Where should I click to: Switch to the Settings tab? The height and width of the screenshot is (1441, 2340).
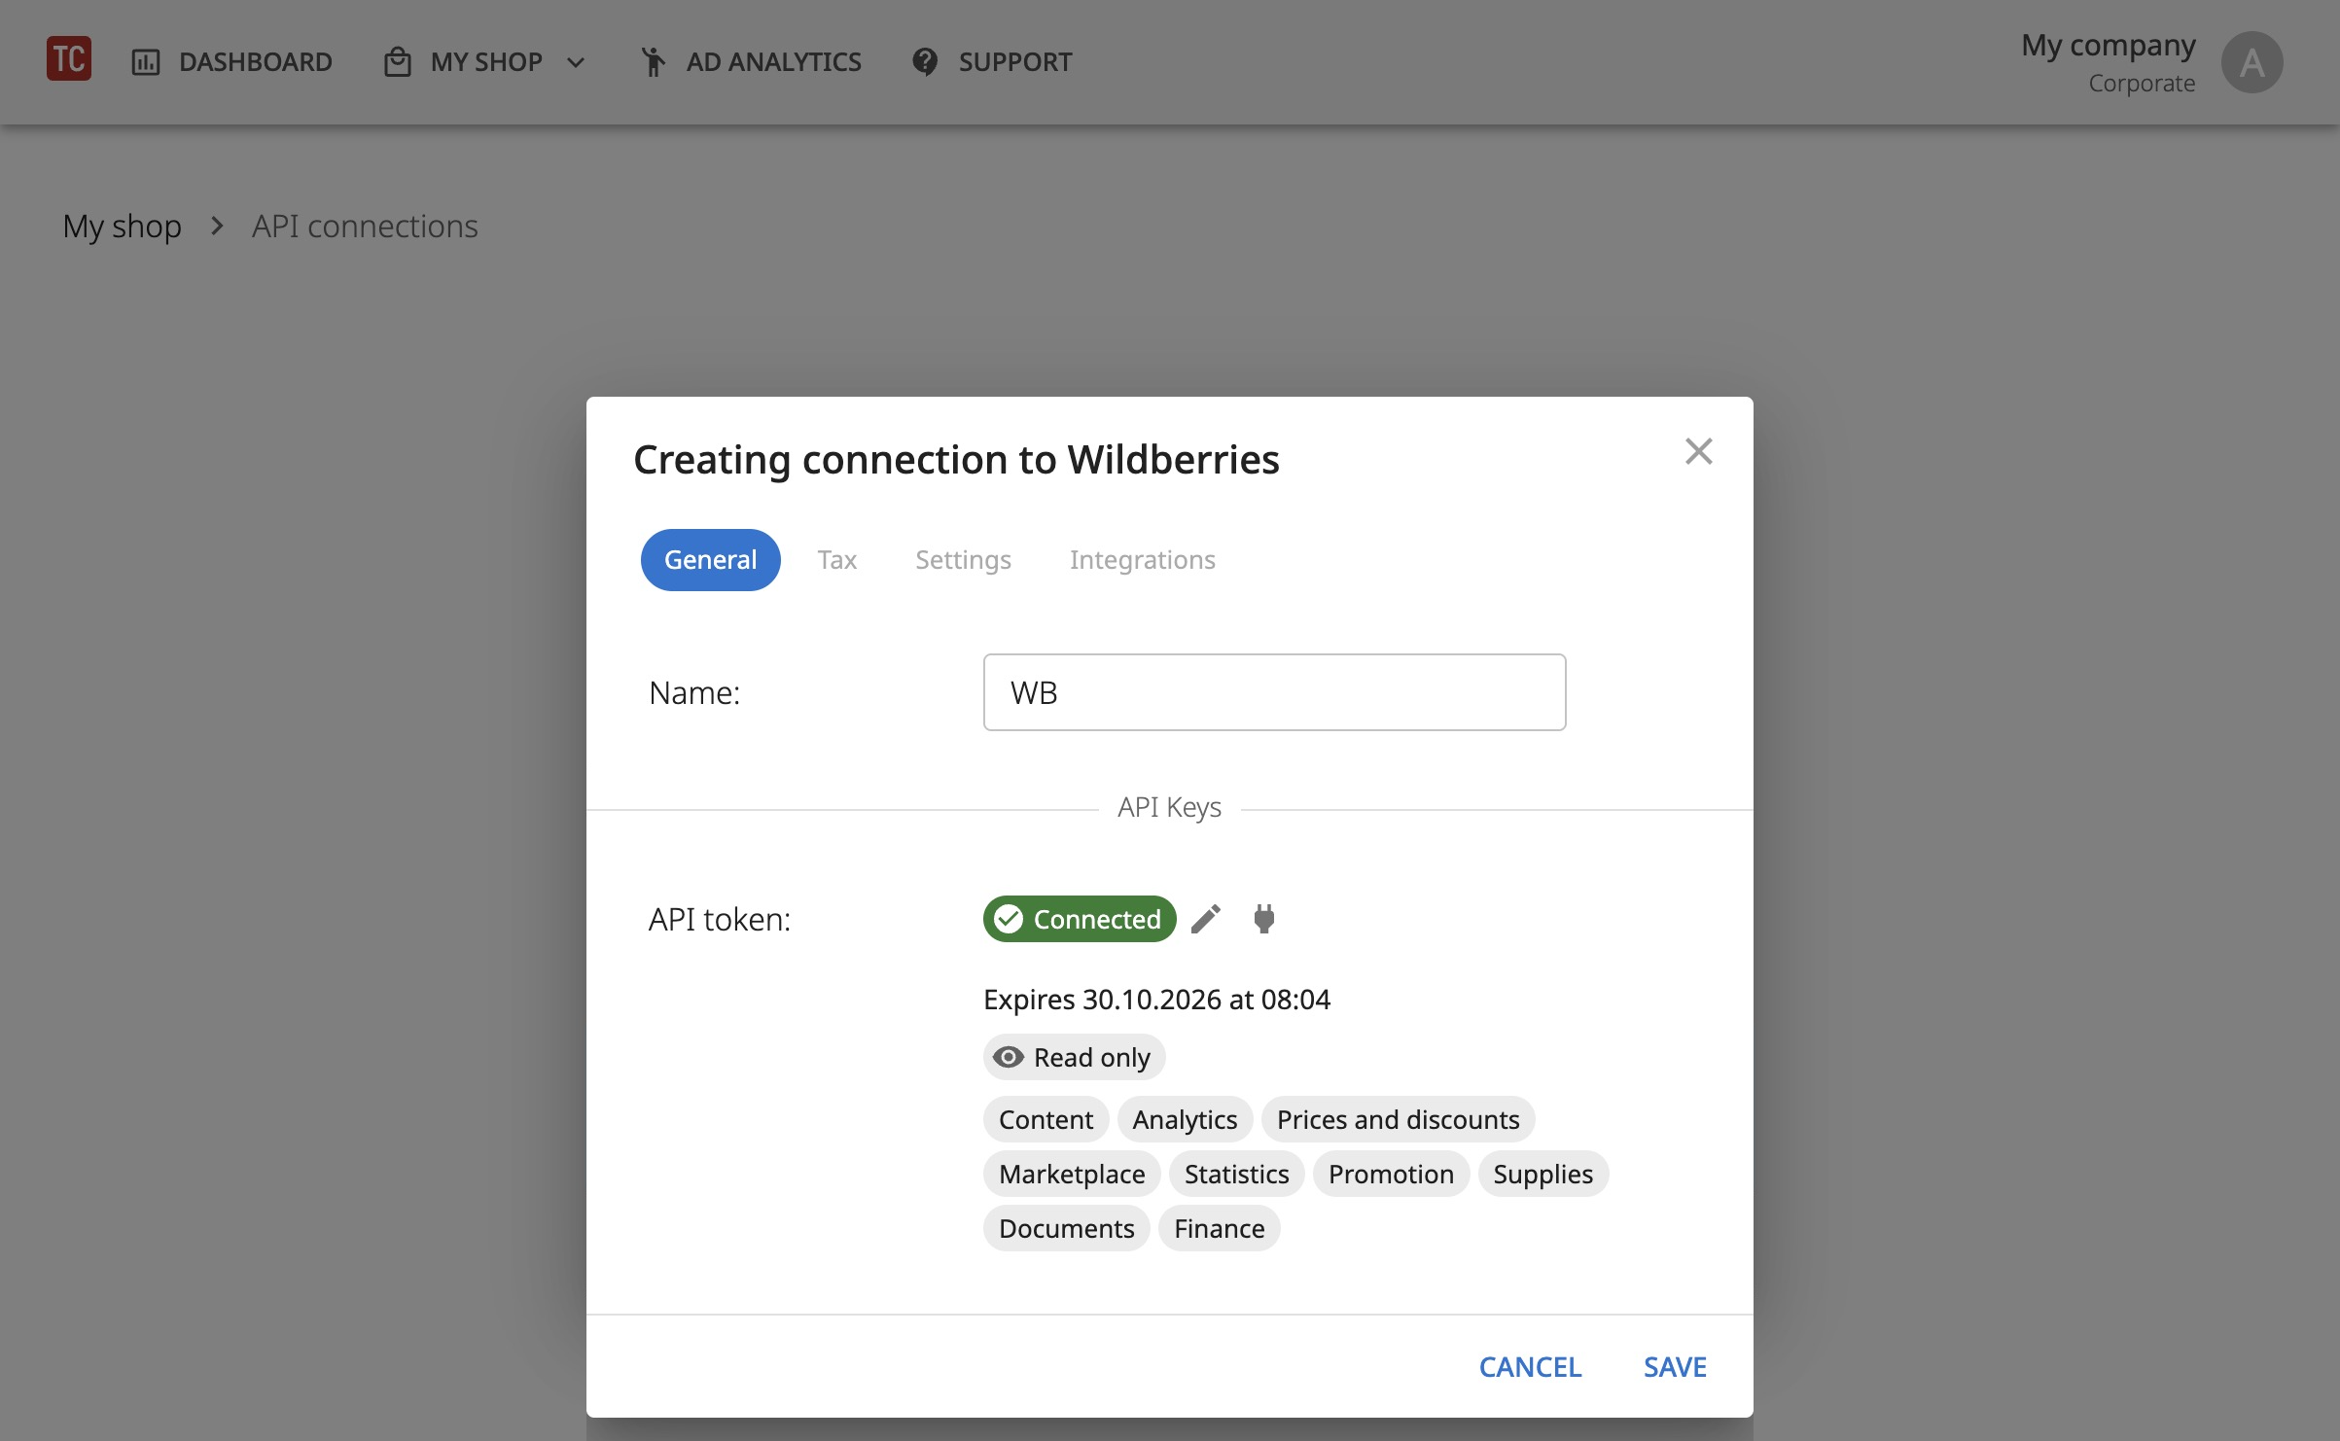tap(963, 560)
